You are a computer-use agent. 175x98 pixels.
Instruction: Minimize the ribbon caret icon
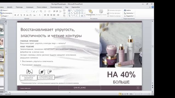[150, 7]
